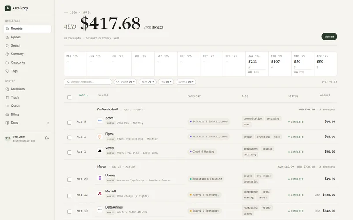Screen dimensions: 353x220
Task: Click the external link icon beside Docs
Action: click(x=48, y=123)
